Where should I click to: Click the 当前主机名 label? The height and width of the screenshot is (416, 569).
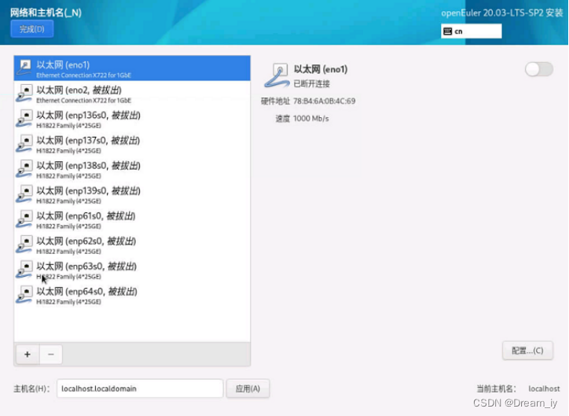point(496,388)
